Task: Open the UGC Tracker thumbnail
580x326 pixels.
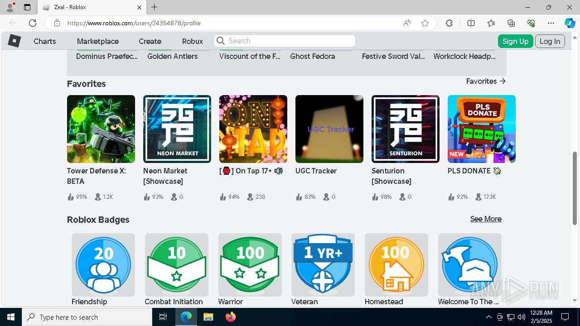Action: [329, 129]
